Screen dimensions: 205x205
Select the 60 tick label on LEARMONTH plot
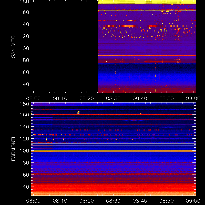pyautogui.click(x=26, y=175)
